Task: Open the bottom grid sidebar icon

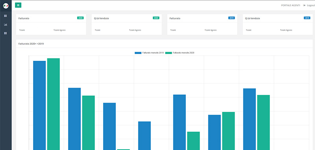Action: pos(6,33)
